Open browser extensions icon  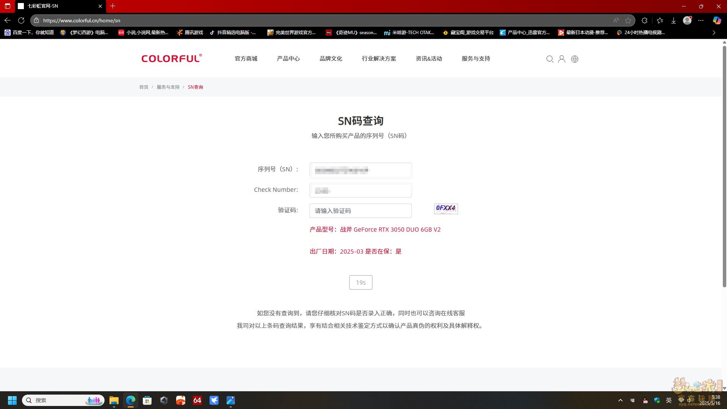(x=645, y=20)
